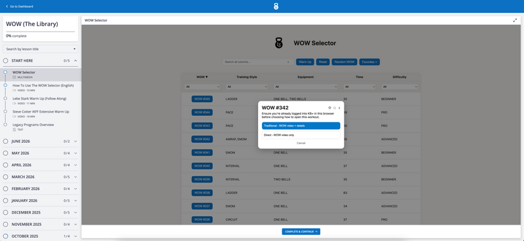
Task: Expand the MAY 2026 section chevron
Action: 75,153
